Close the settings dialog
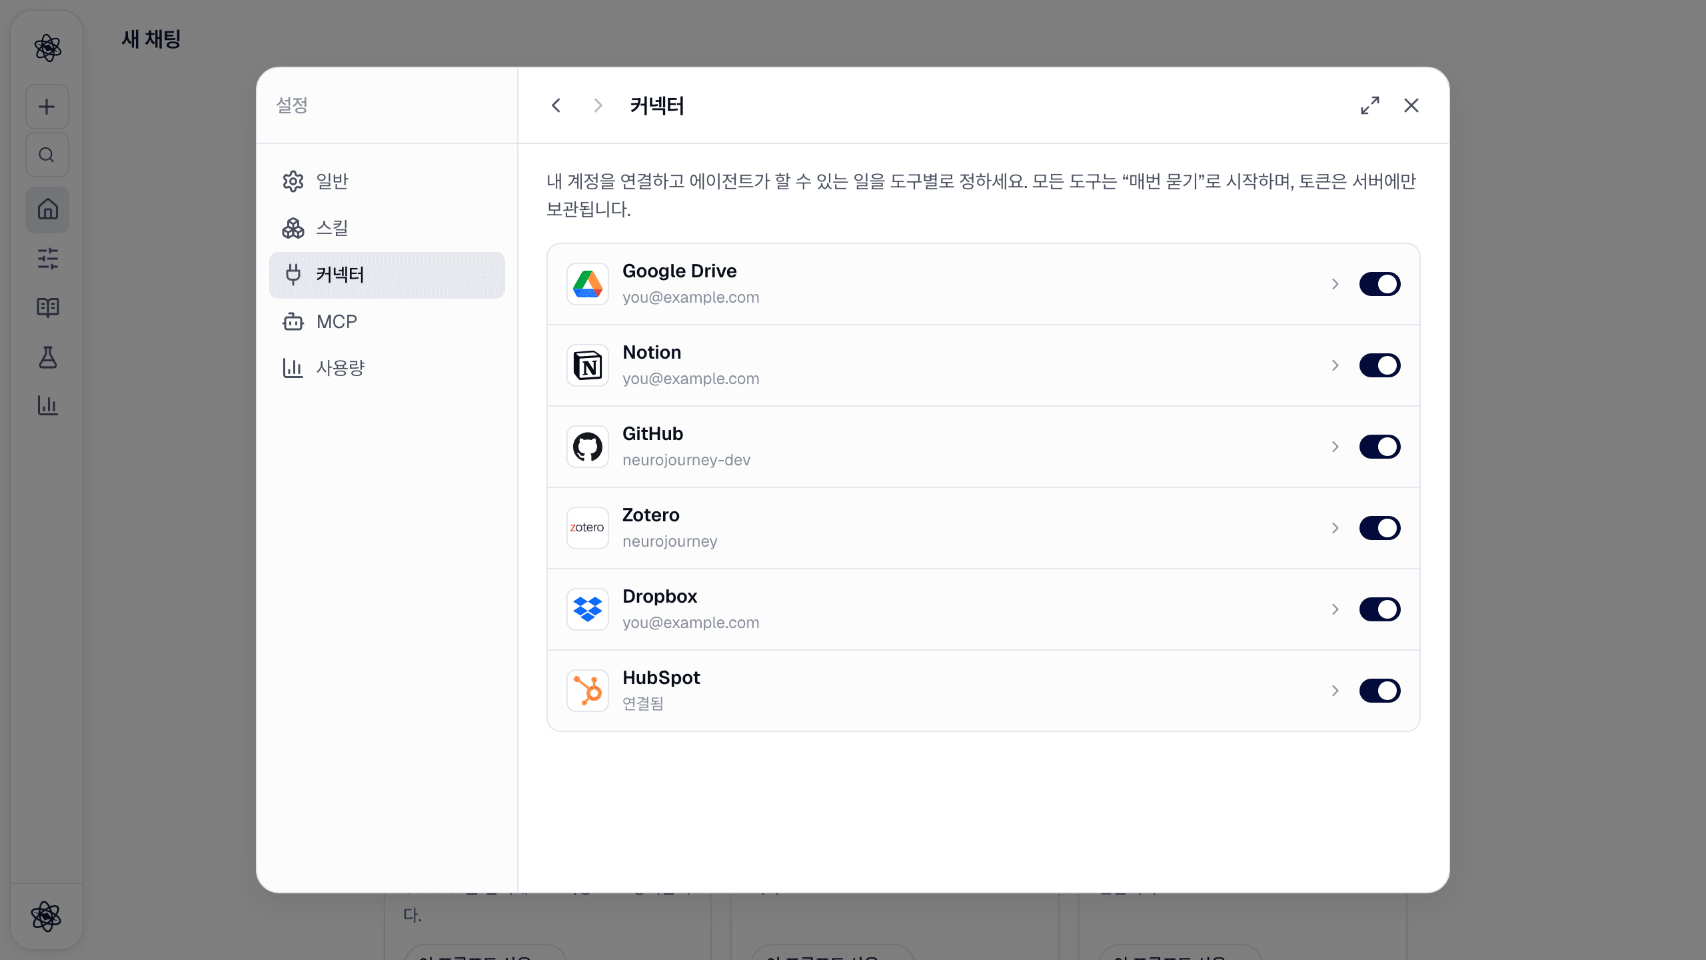Viewport: 1706px width, 960px height. 1411,105
